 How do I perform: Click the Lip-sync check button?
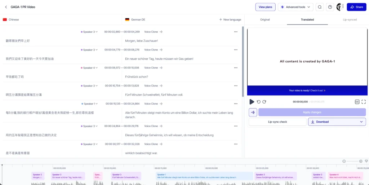click(x=277, y=122)
